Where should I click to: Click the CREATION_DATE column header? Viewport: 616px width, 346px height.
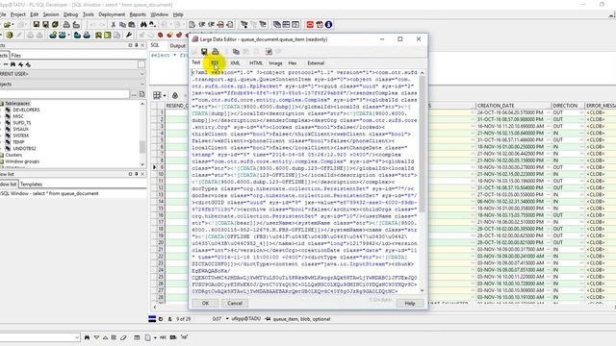click(x=513, y=106)
